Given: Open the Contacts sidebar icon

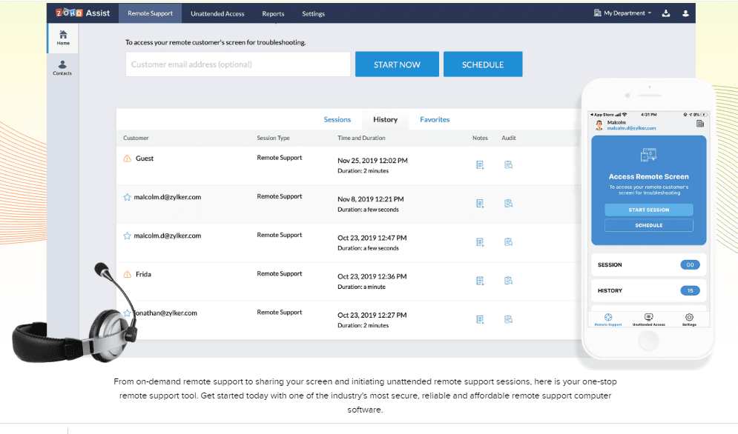Looking at the screenshot, I should point(62,67).
